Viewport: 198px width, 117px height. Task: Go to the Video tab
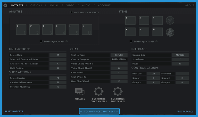point(70,5)
